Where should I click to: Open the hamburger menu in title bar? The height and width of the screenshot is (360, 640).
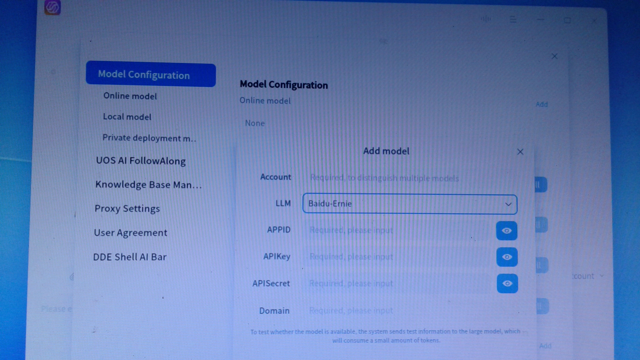click(513, 19)
